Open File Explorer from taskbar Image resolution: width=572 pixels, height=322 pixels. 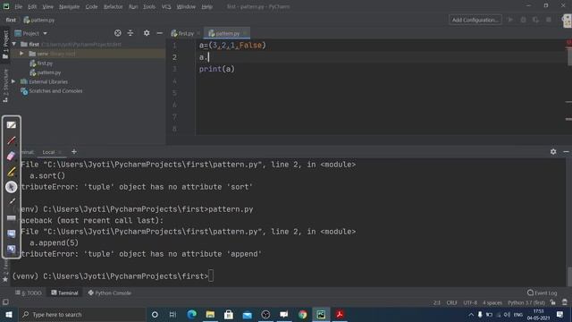click(210, 314)
